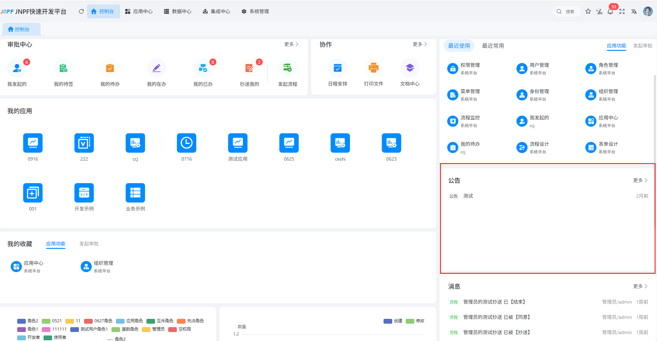Click the refresh icon near the logo
This screenshot has width=657, height=341.
(81, 11)
